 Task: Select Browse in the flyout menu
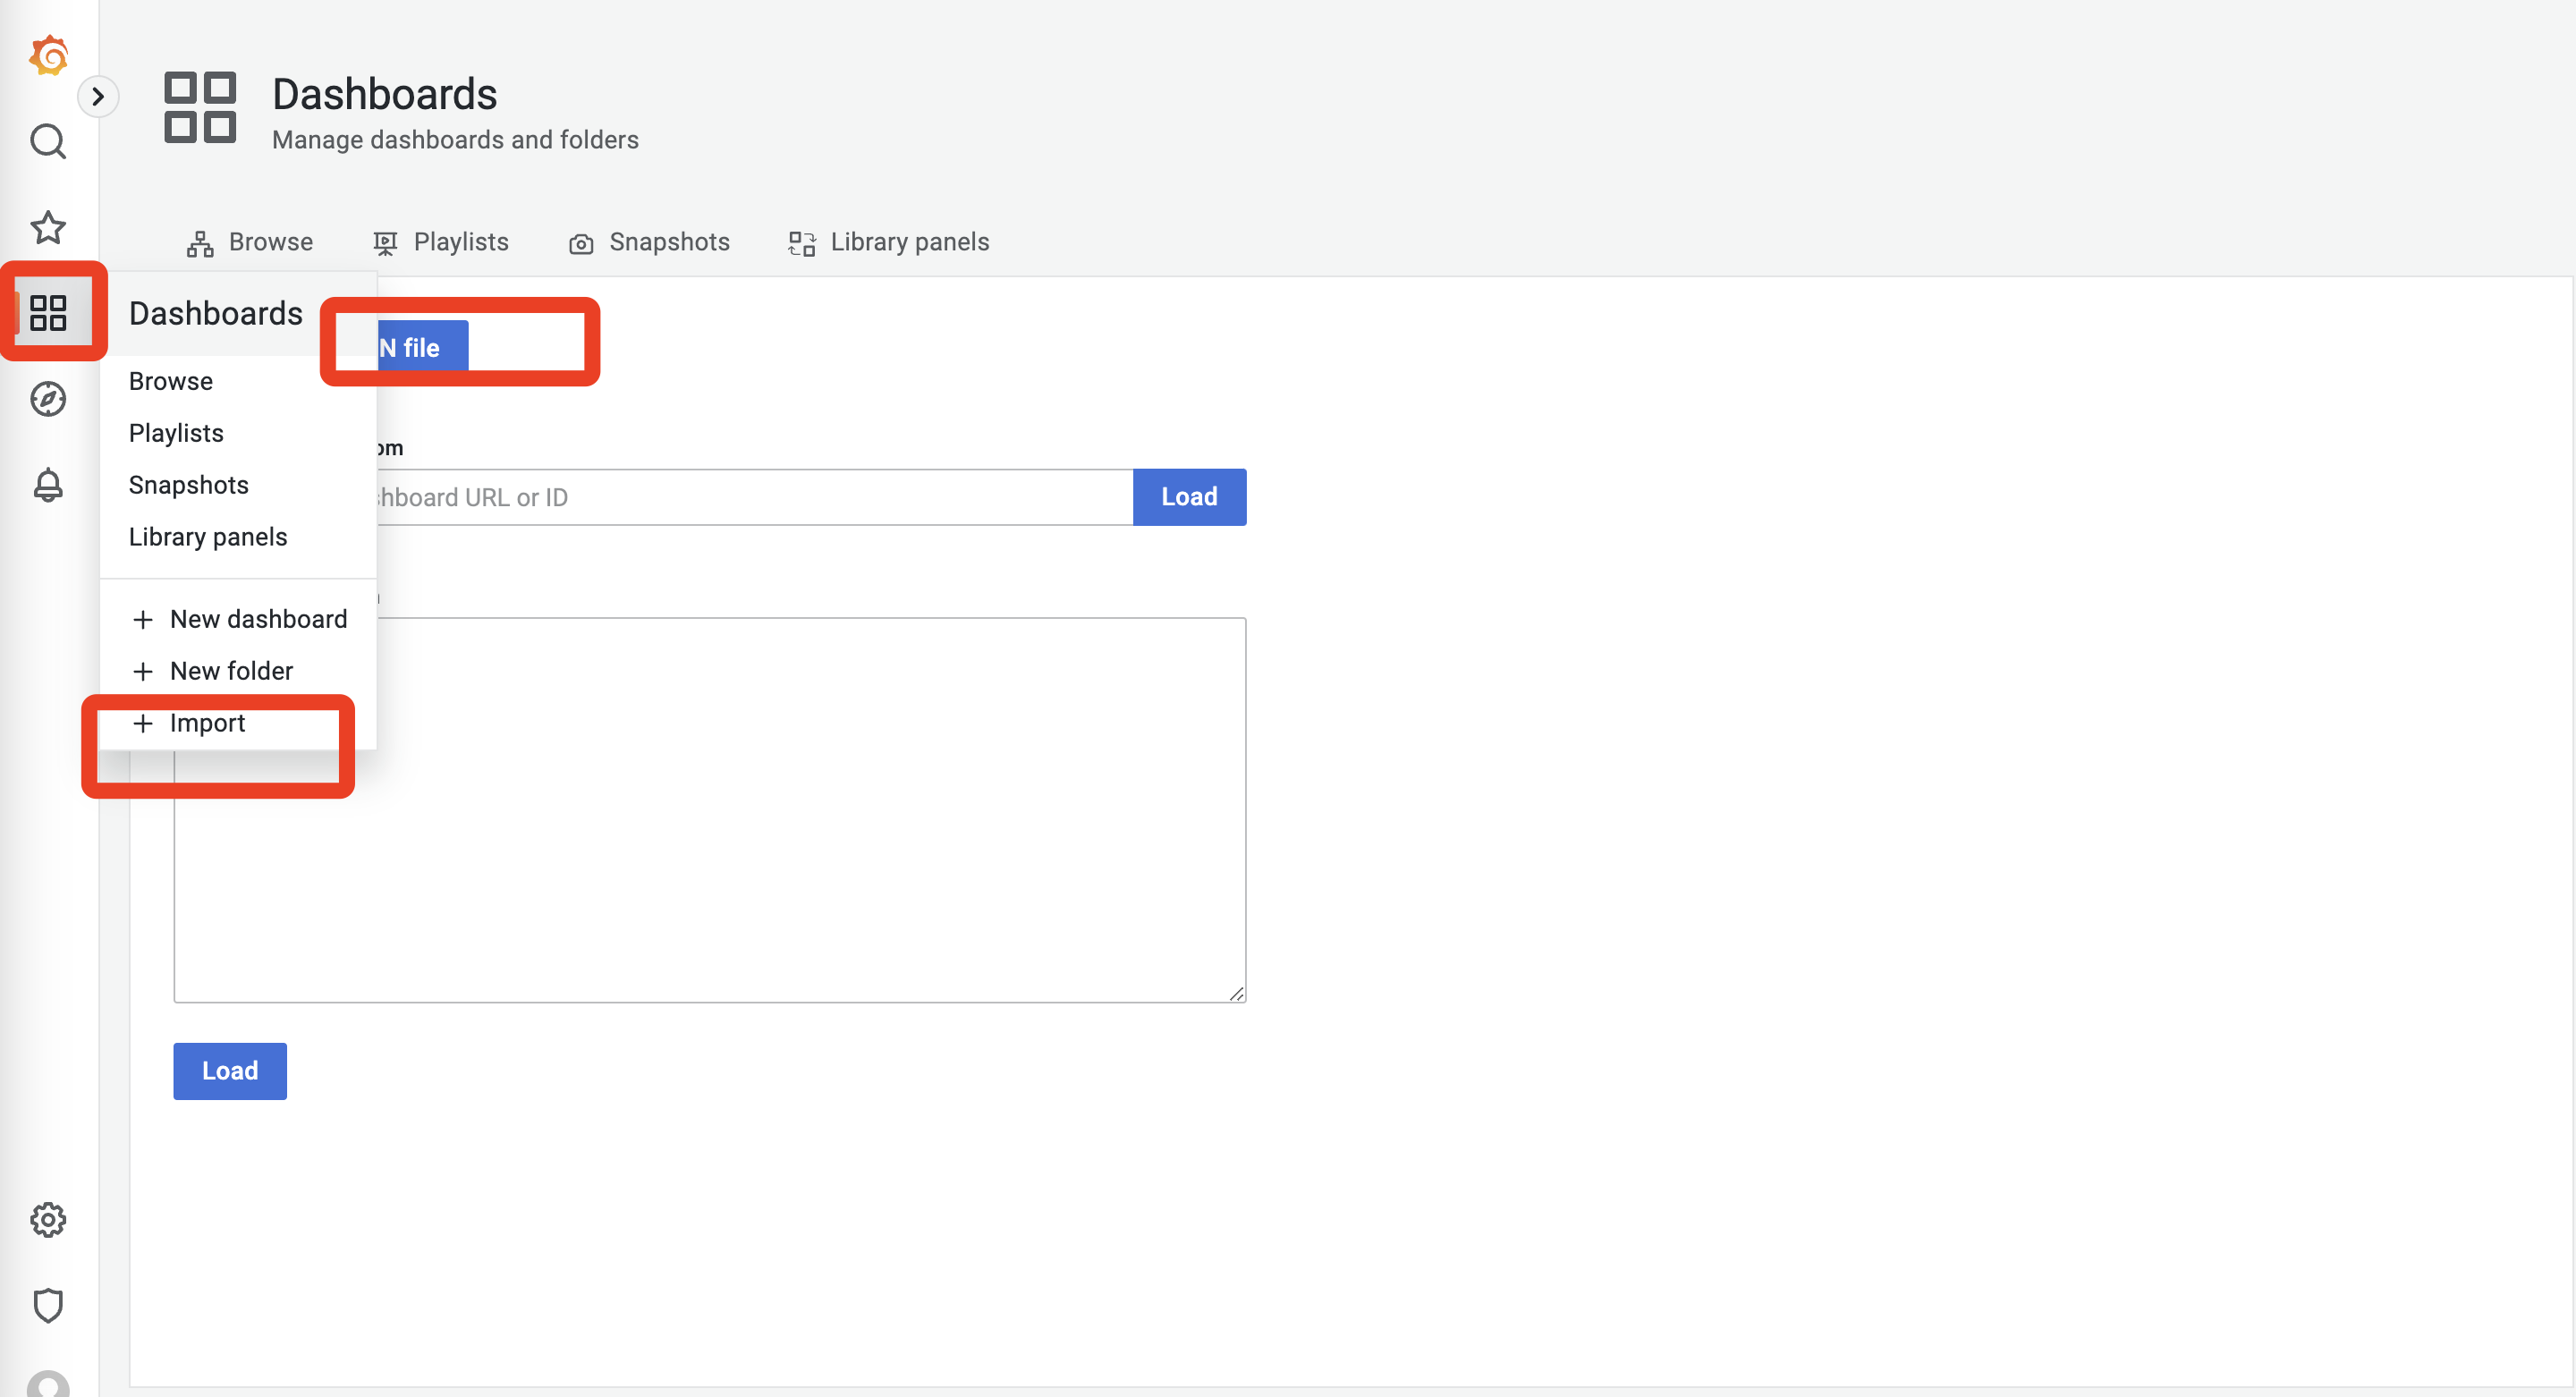[x=171, y=381]
